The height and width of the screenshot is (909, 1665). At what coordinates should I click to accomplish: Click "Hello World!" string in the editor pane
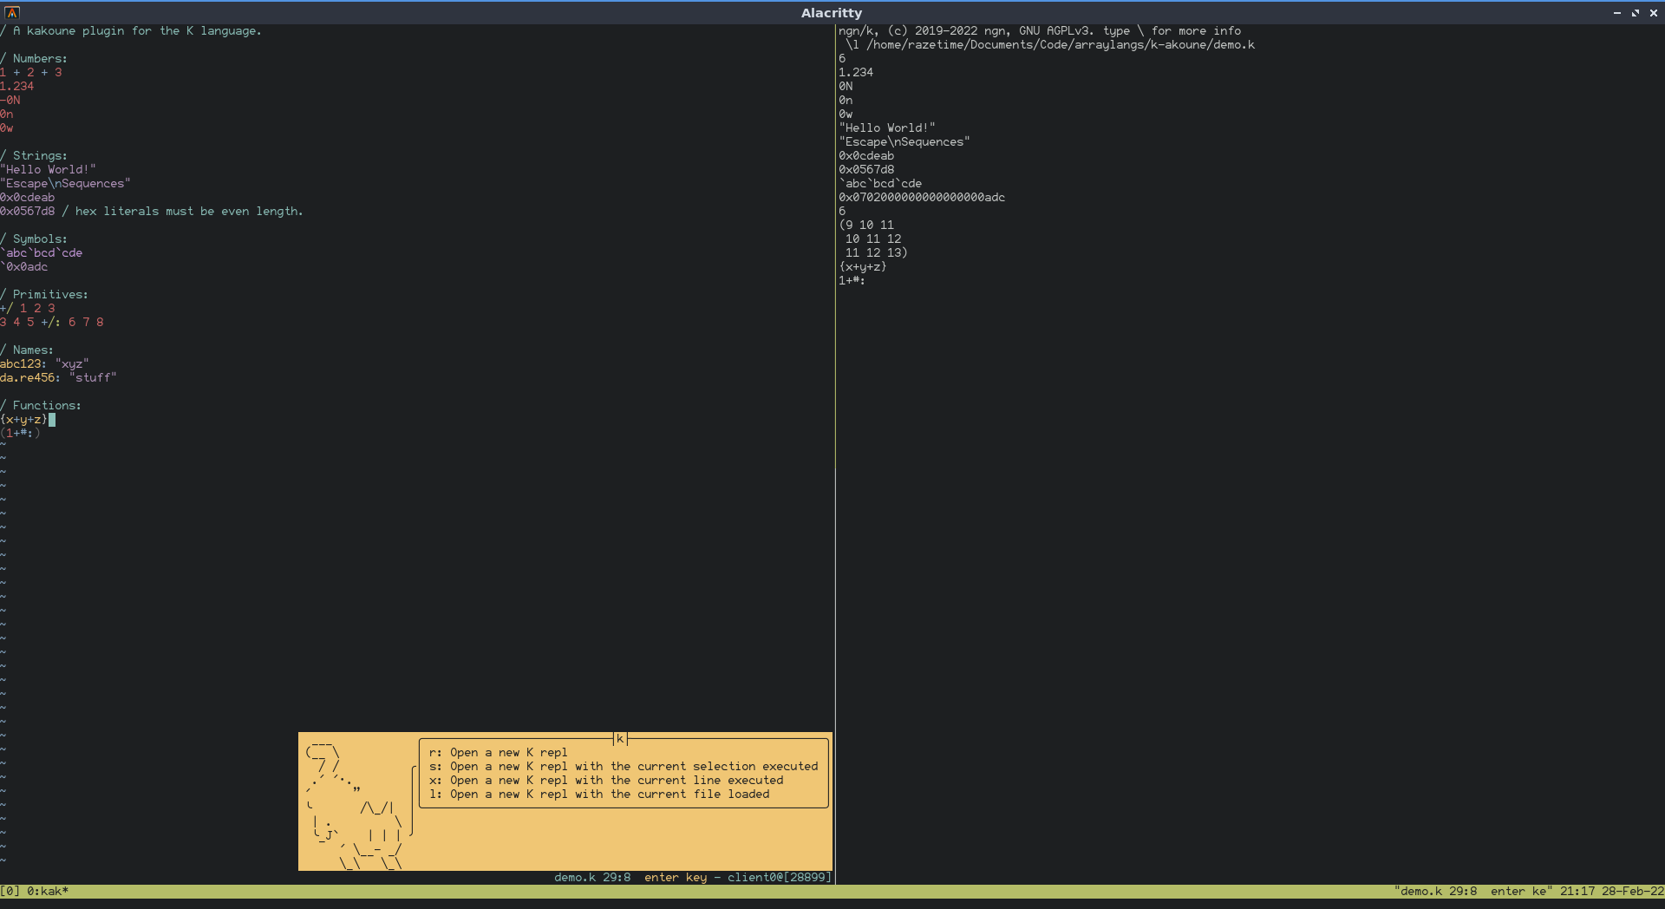49,170
